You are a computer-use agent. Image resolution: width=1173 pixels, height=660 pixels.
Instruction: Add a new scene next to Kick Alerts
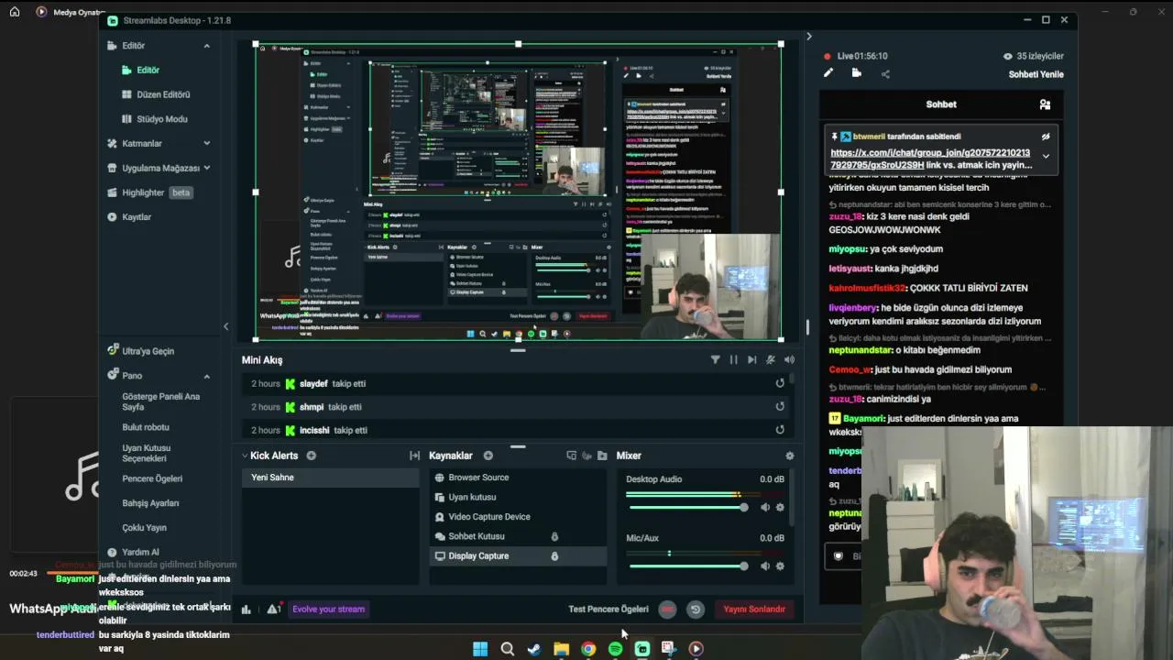312,456
